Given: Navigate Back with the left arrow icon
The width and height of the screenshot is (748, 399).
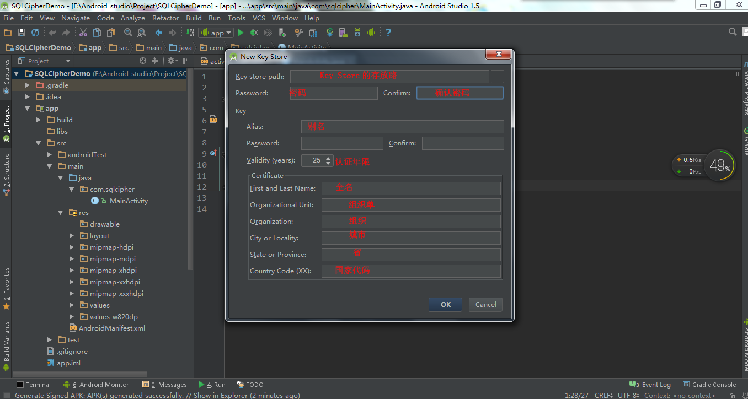Looking at the screenshot, I should click(159, 33).
